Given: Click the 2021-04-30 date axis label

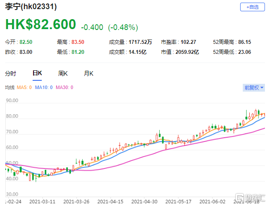Looking at the screenshot, I should pos(144,202).
